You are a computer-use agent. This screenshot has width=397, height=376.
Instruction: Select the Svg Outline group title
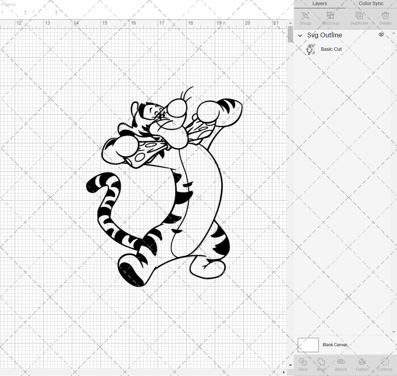(325, 35)
